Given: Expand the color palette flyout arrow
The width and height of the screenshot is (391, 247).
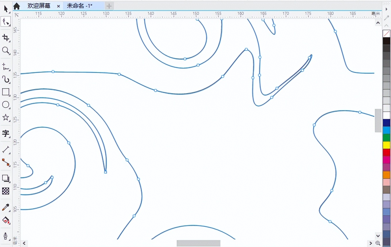Looking at the screenshot, I should pos(386,9).
